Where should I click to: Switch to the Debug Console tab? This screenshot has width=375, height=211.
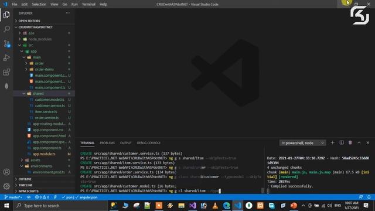[x=148, y=143]
